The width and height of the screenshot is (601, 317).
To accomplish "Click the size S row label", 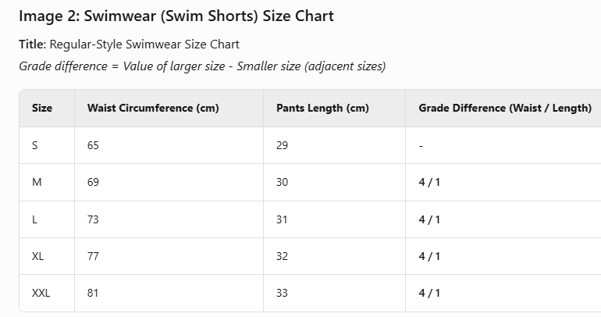I will point(34,145).
